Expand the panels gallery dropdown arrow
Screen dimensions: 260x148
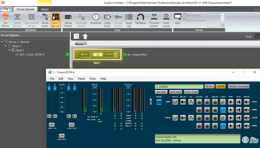(222, 25)
